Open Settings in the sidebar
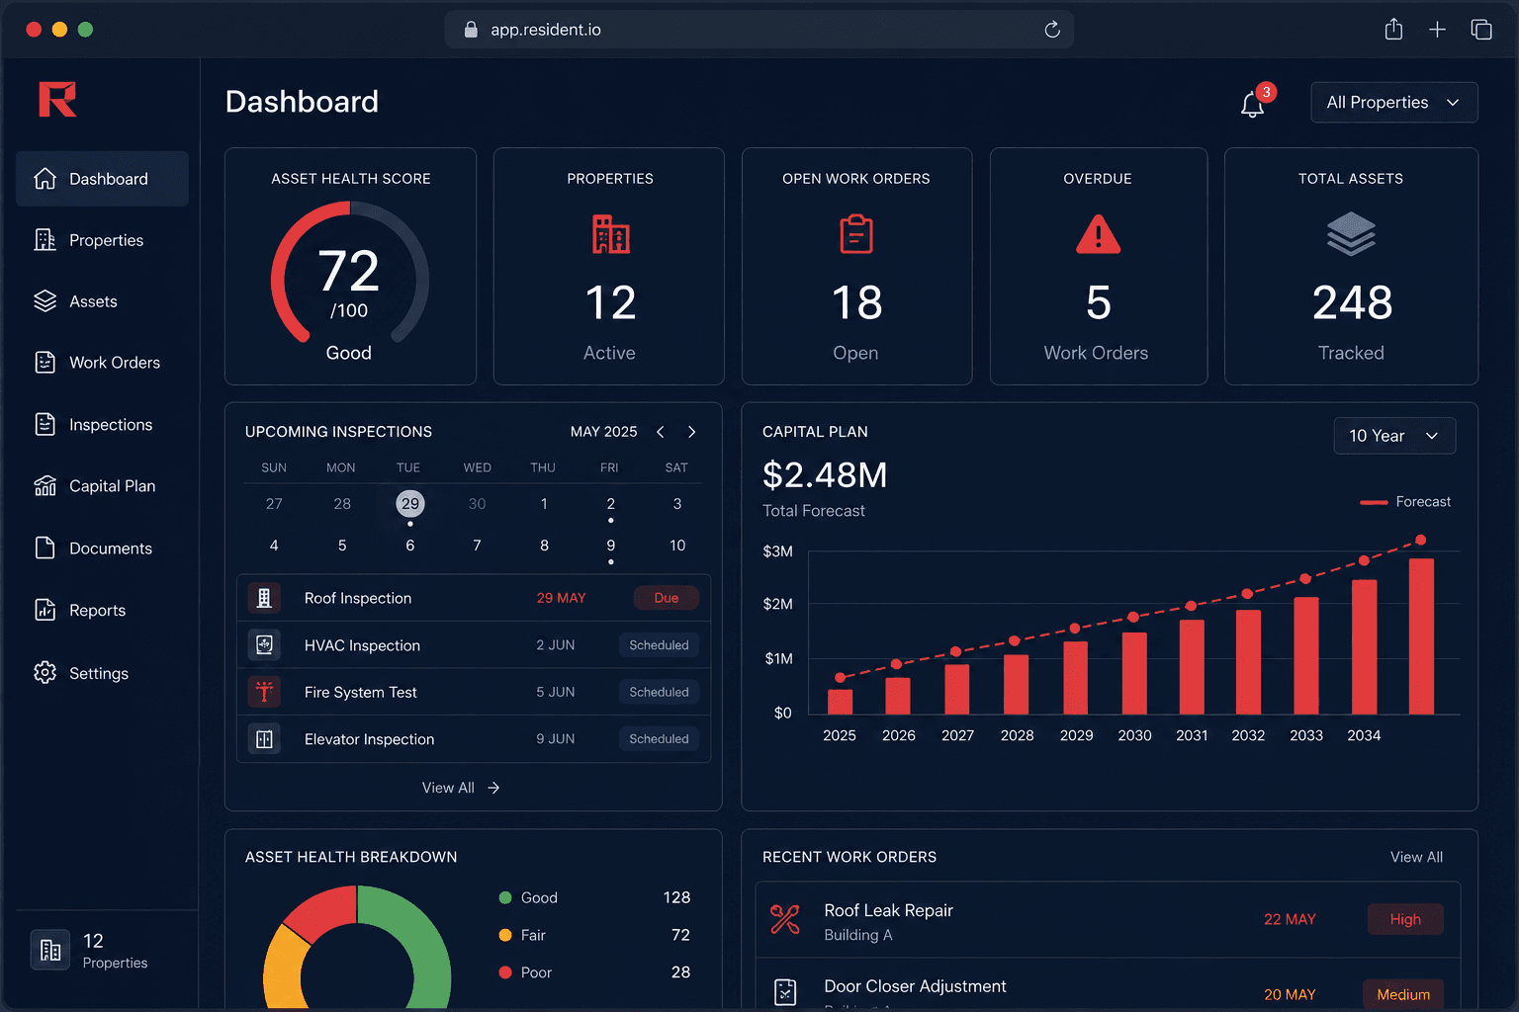1519x1012 pixels. tap(102, 673)
